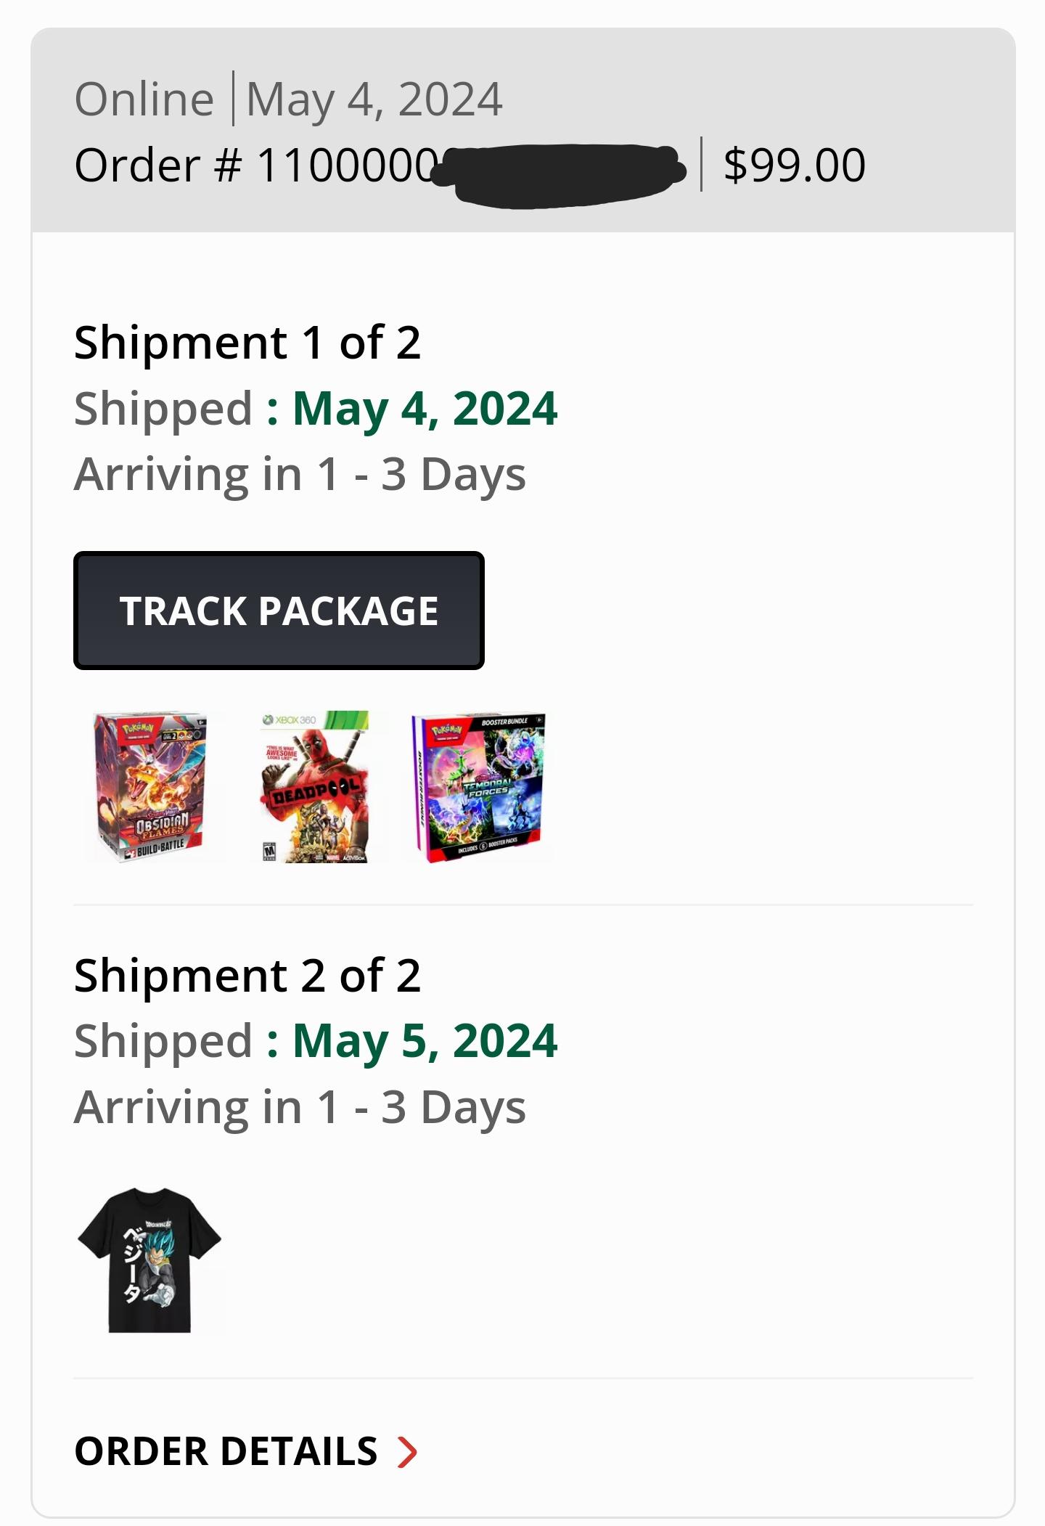This screenshot has width=1045, height=1526.
Task: Select the Shipment 2 of 2 heading
Action: (x=247, y=975)
